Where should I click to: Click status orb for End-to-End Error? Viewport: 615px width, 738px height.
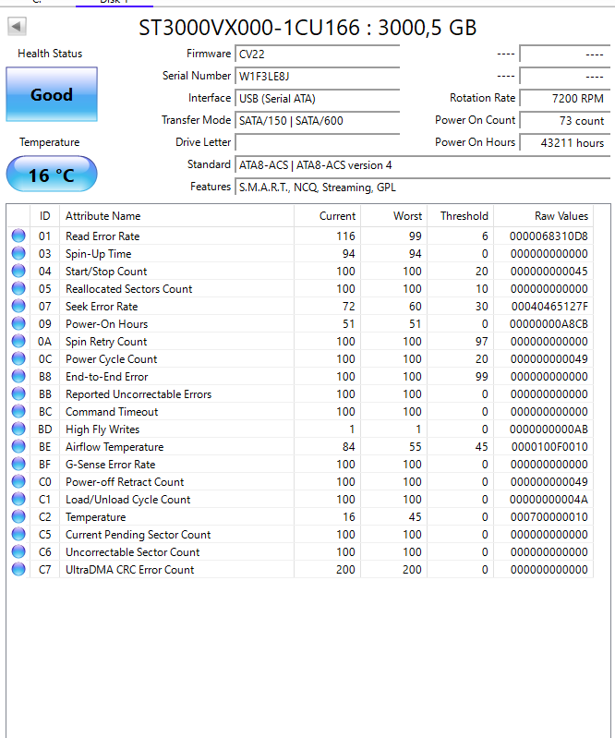tap(18, 377)
